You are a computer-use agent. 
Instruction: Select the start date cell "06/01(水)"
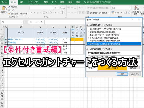[x=40, y=39]
